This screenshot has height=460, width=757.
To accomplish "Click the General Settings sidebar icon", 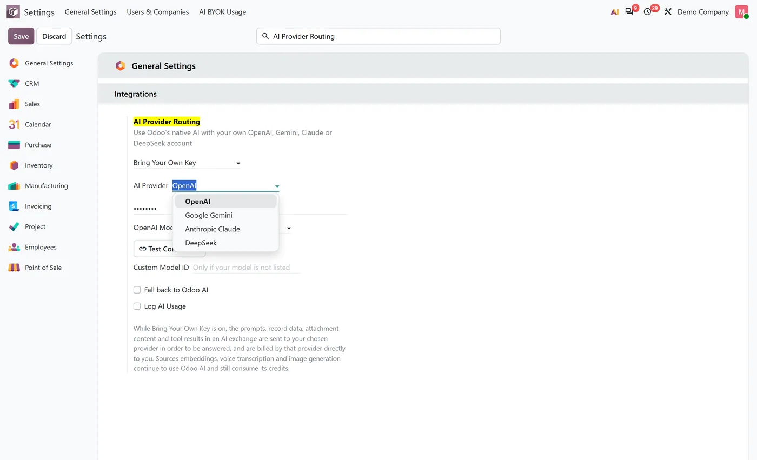I will pyautogui.click(x=14, y=63).
